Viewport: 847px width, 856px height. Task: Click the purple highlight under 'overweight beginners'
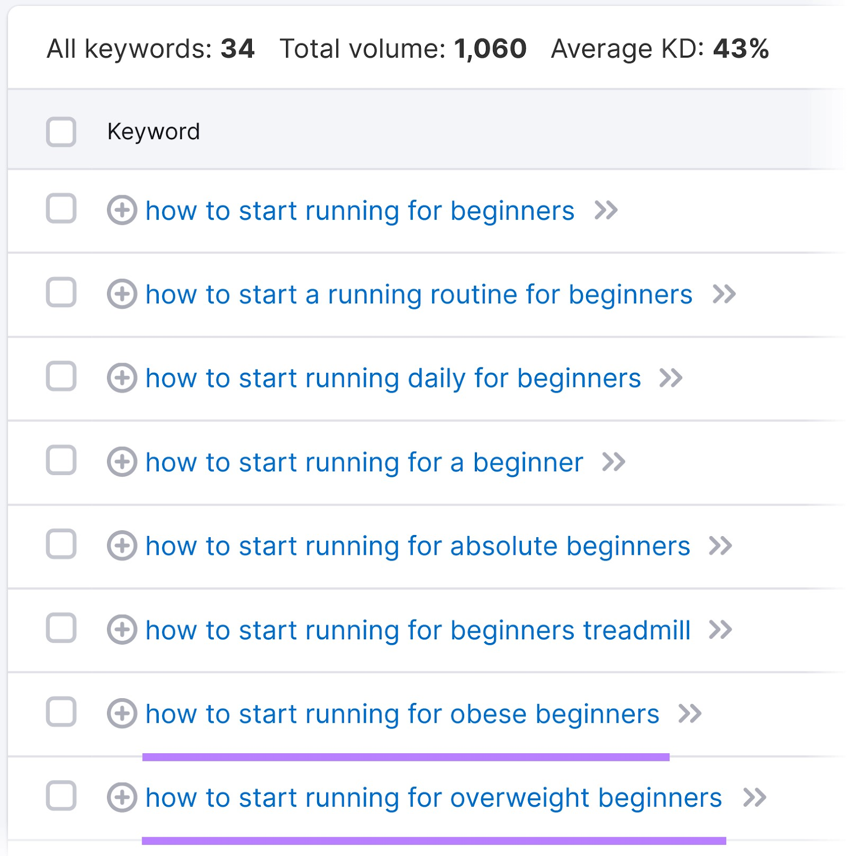click(433, 841)
